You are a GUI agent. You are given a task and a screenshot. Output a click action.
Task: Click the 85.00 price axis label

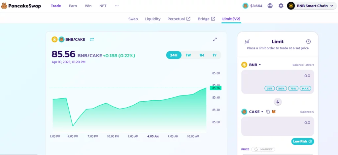pos(216,122)
